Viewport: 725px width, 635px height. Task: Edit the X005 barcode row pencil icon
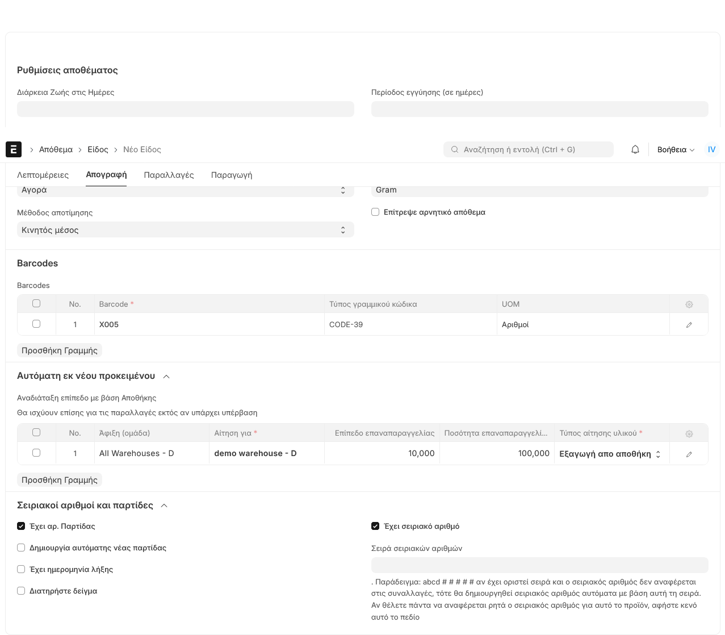tap(689, 325)
